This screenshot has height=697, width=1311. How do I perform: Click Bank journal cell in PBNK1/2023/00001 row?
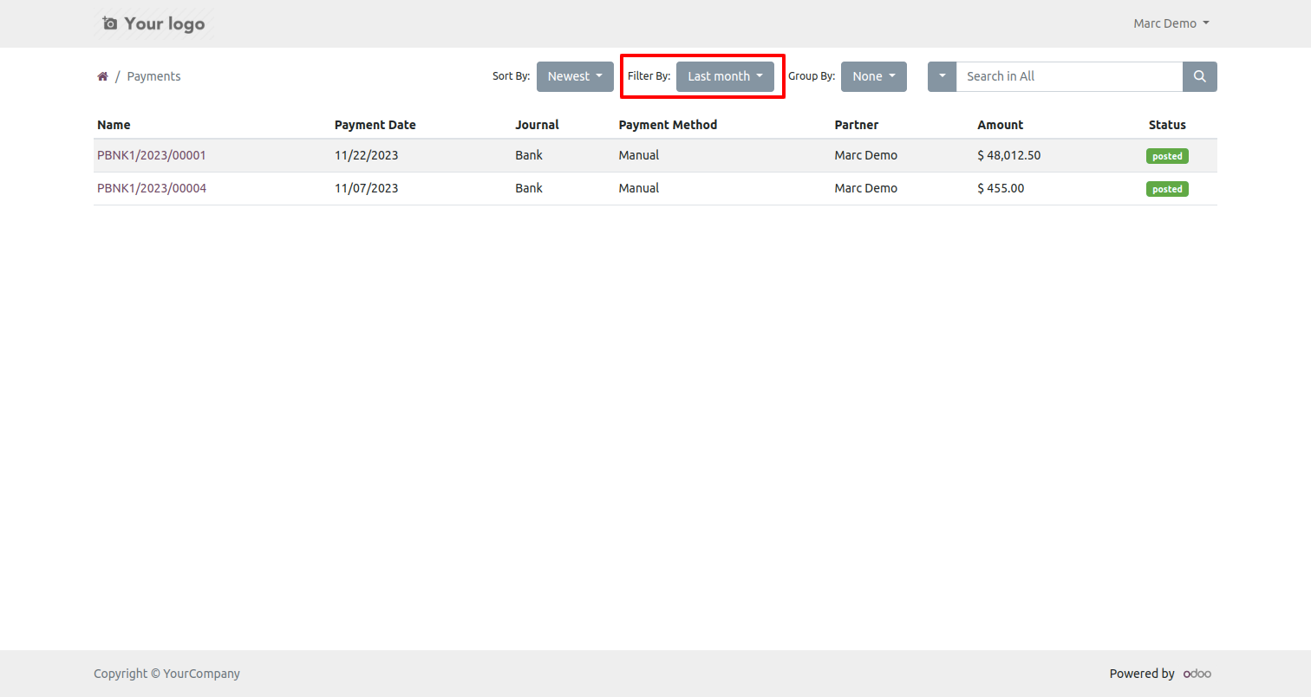(x=529, y=155)
